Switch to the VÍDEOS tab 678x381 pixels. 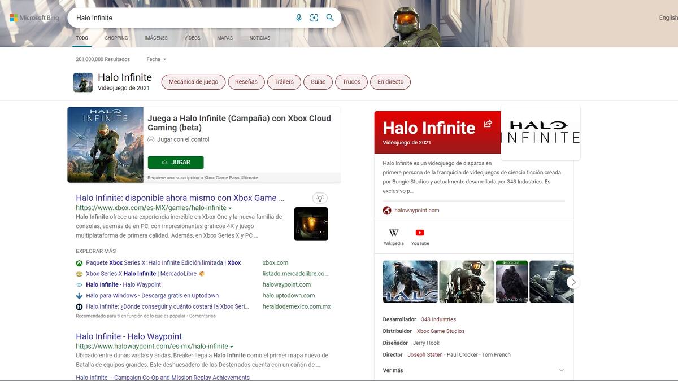tap(192, 38)
